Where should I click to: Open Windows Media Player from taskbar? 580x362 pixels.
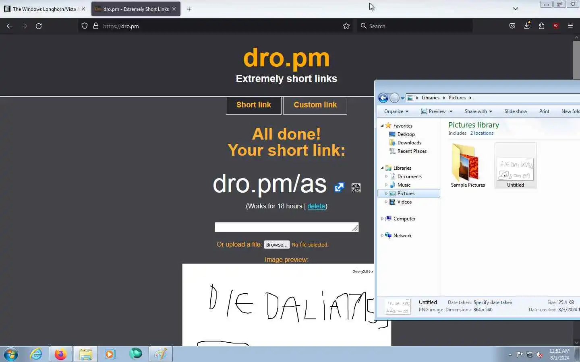110,354
